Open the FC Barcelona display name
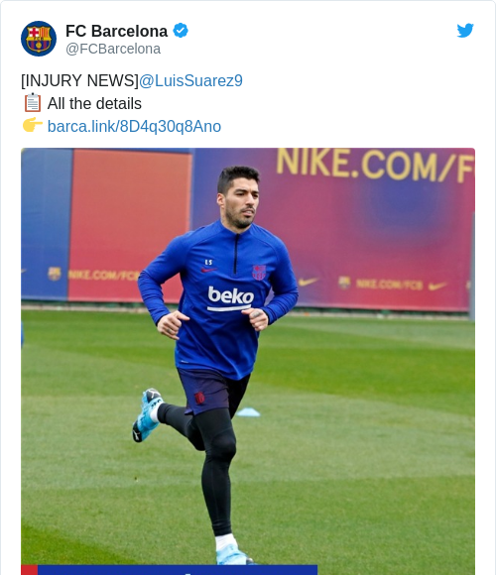496x575 pixels. point(117,31)
